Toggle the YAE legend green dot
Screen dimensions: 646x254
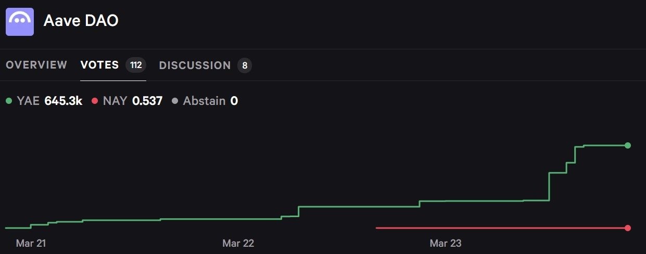[x=9, y=101]
